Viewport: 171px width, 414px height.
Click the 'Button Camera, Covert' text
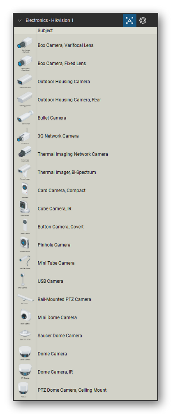(x=60, y=227)
